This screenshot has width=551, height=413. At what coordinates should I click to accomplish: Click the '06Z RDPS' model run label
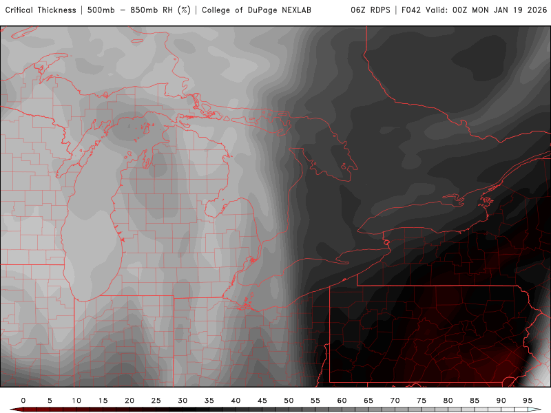pyautogui.click(x=371, y=10)
